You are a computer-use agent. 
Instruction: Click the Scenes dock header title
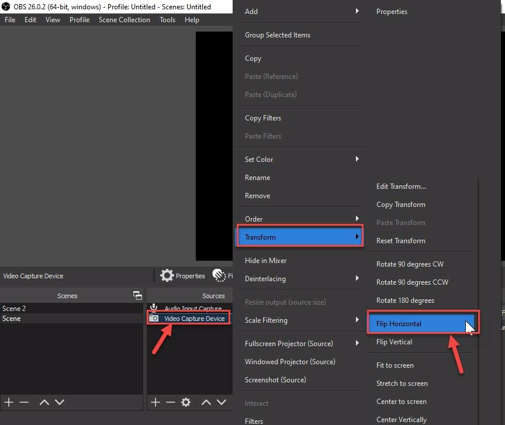(x=67, y=295)
